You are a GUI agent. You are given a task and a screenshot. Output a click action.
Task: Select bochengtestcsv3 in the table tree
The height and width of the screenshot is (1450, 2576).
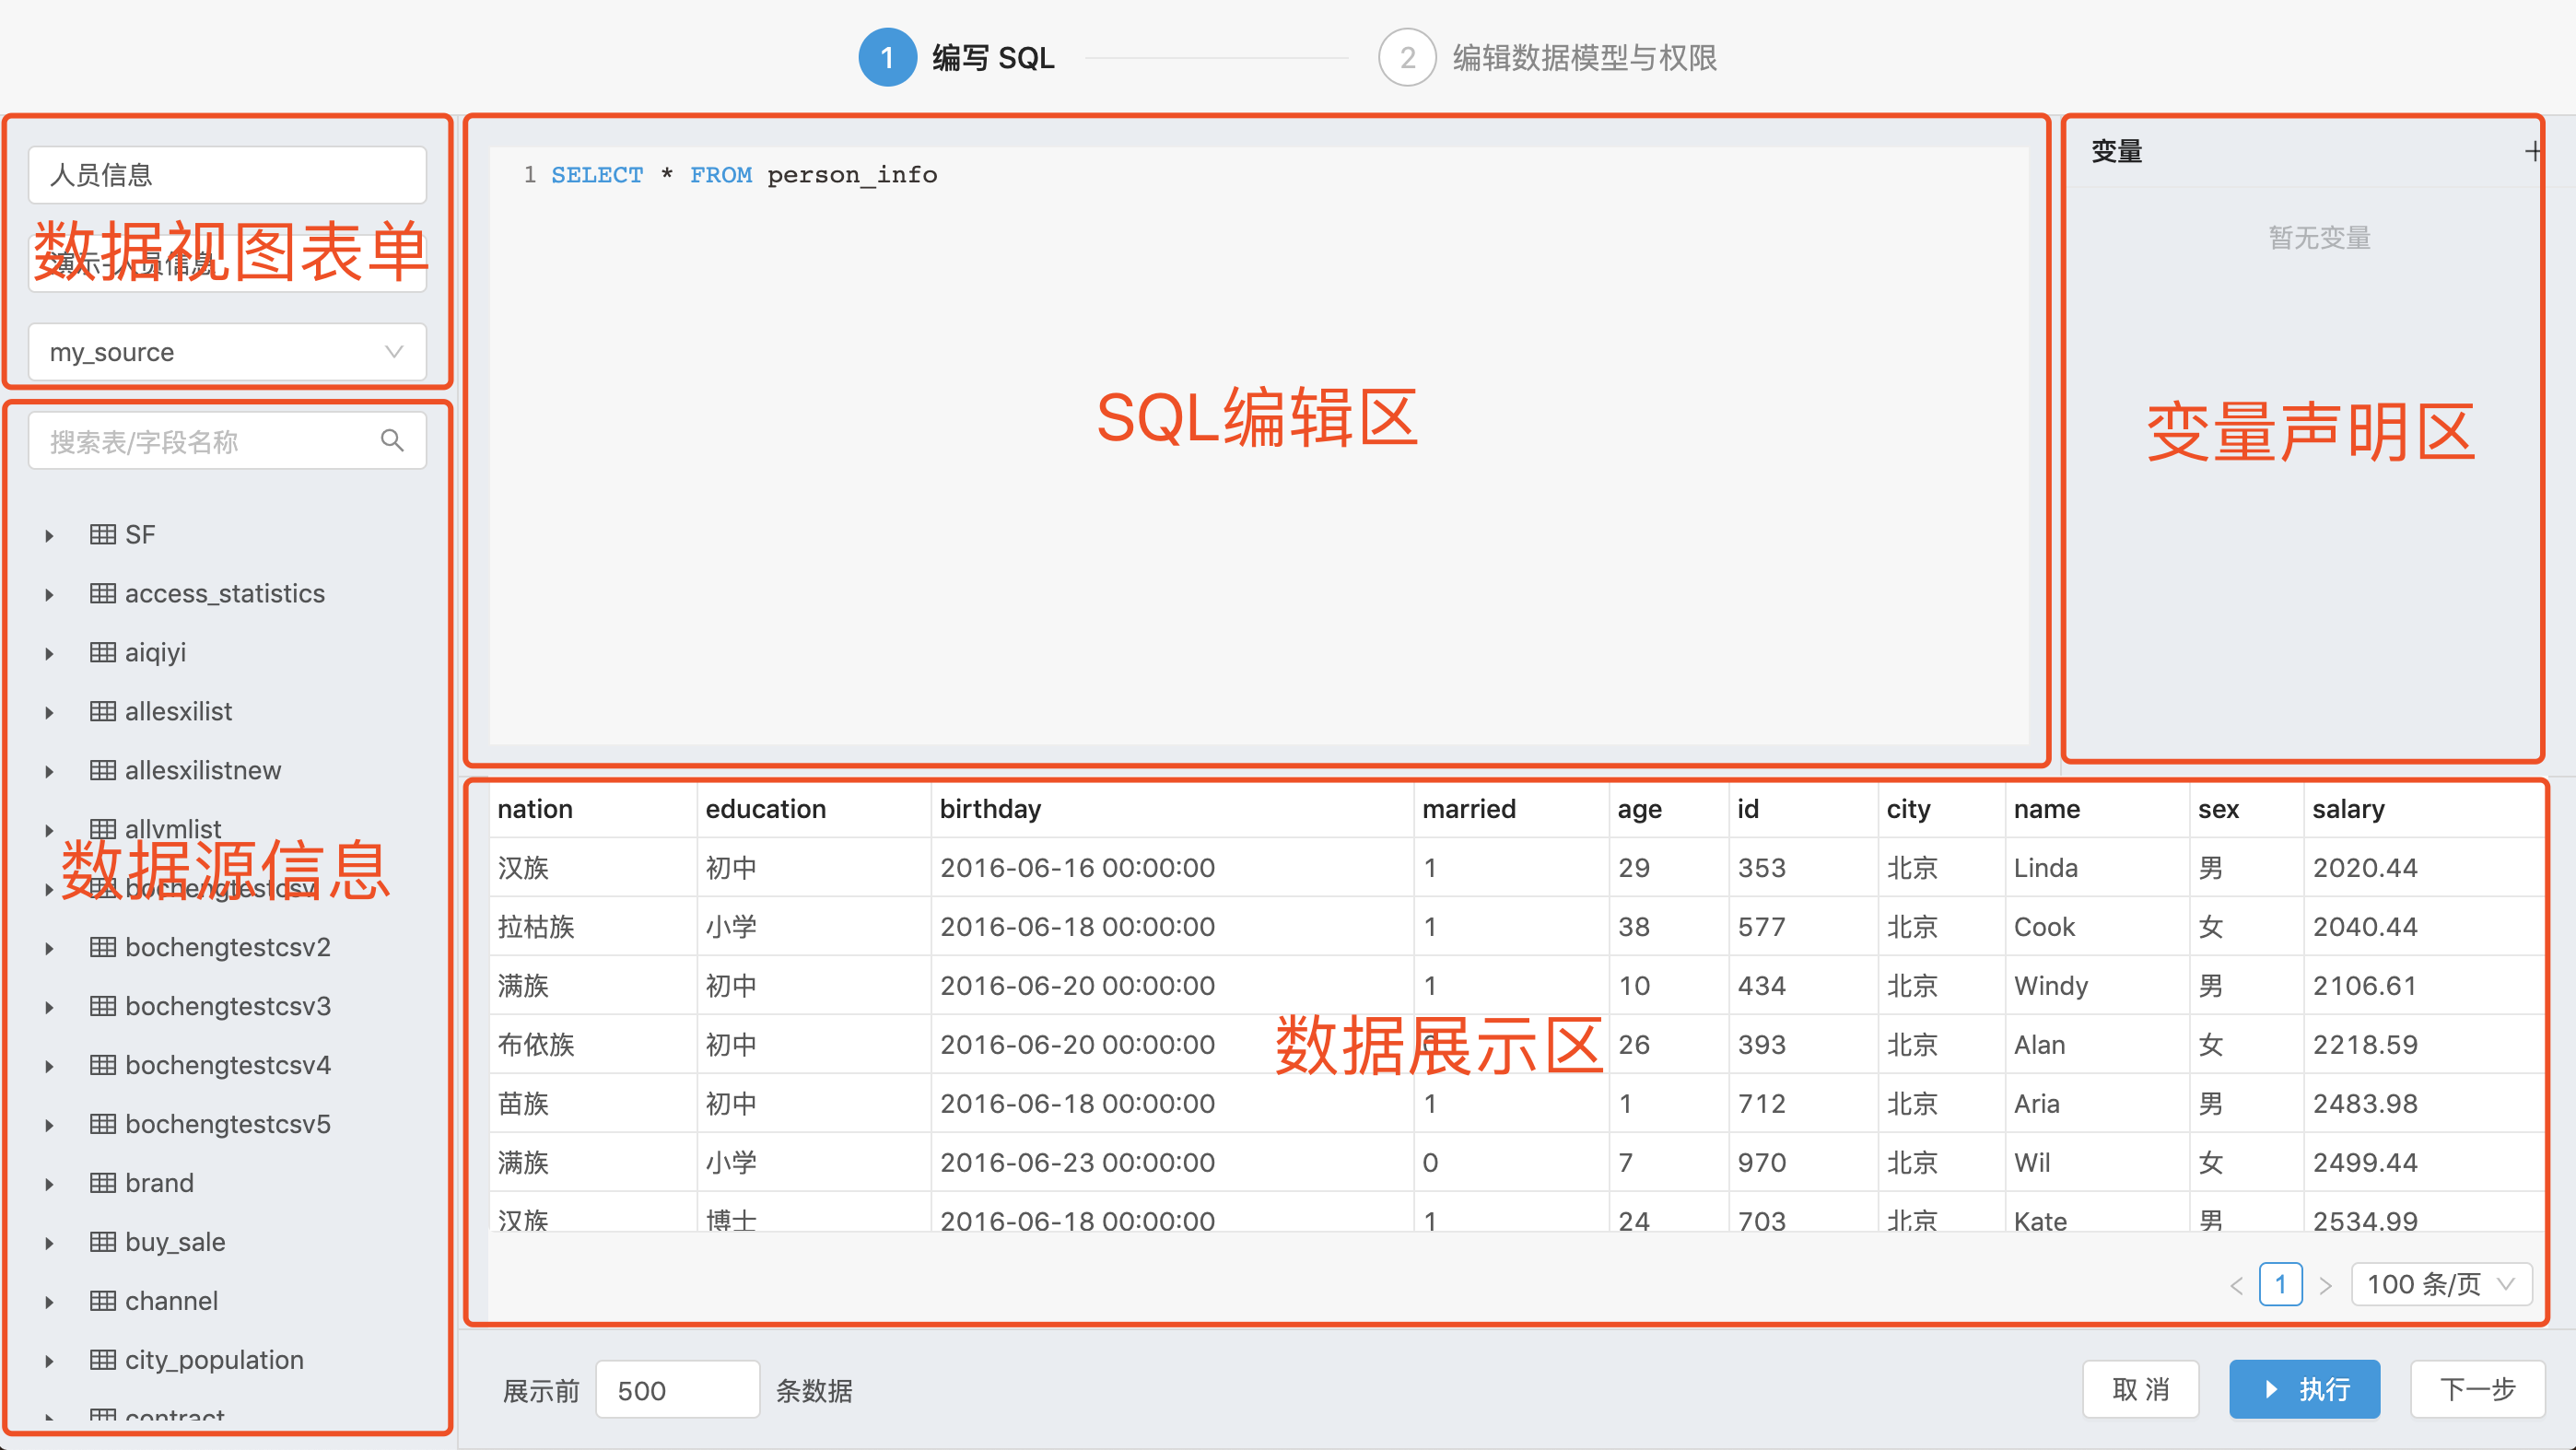227,1006
